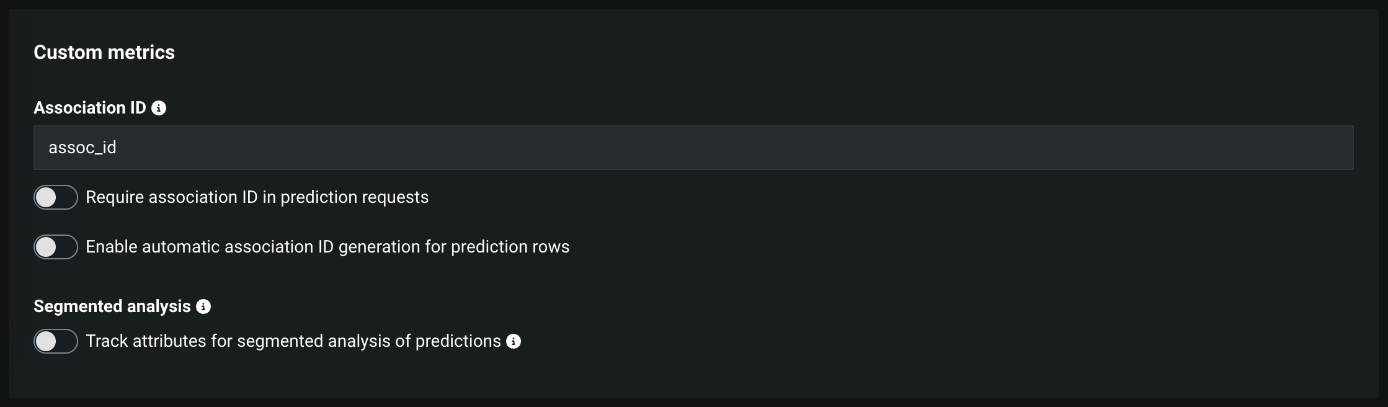The width and height of the screenshot is (1388, 407).
Task: Toggle Require association ID in prediction requests
Action: click(56, 197)
